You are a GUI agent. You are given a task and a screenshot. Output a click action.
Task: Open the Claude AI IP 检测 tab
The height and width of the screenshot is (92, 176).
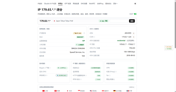click(50, 4)
